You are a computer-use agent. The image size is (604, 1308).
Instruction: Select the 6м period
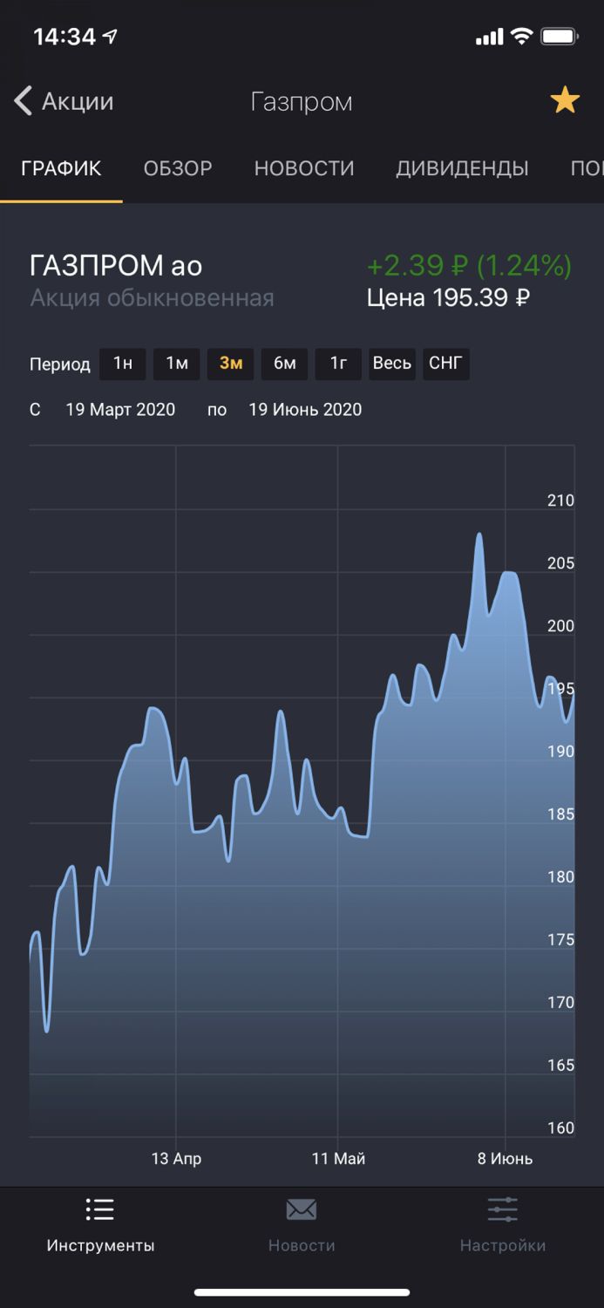(285, 364)
